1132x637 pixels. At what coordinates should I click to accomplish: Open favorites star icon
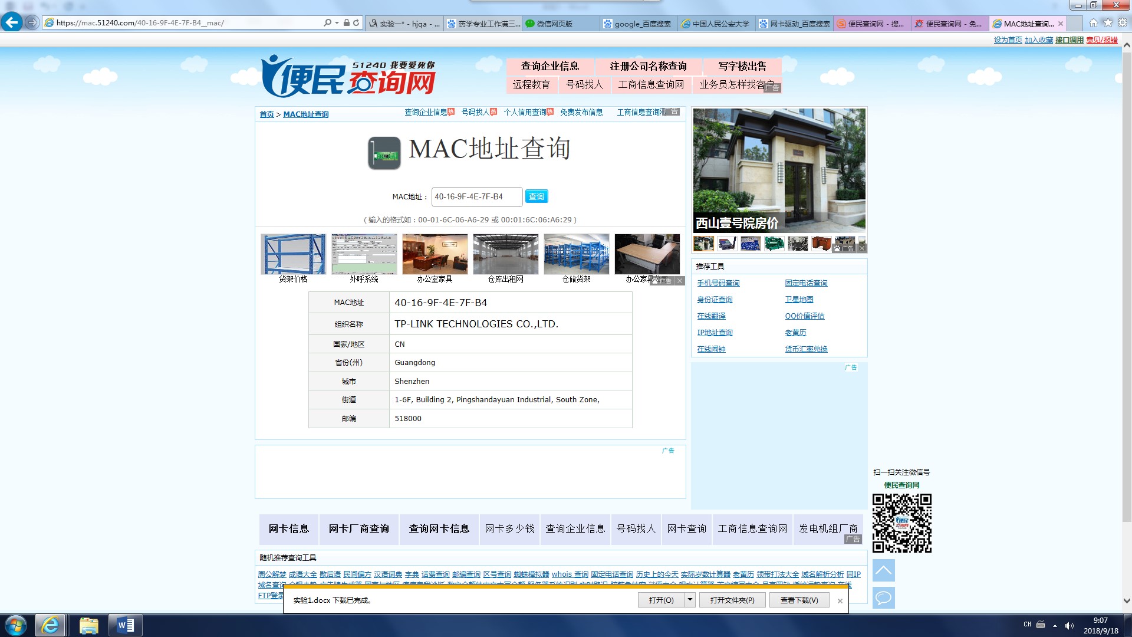1108,23
